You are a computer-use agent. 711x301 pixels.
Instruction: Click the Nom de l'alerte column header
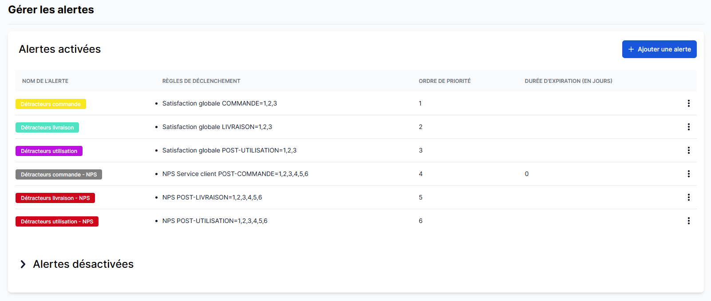45,81
